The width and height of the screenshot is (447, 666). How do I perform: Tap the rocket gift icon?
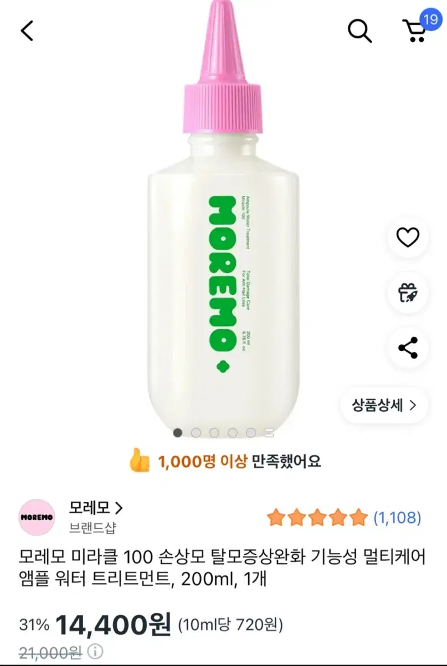coord(409,292)
